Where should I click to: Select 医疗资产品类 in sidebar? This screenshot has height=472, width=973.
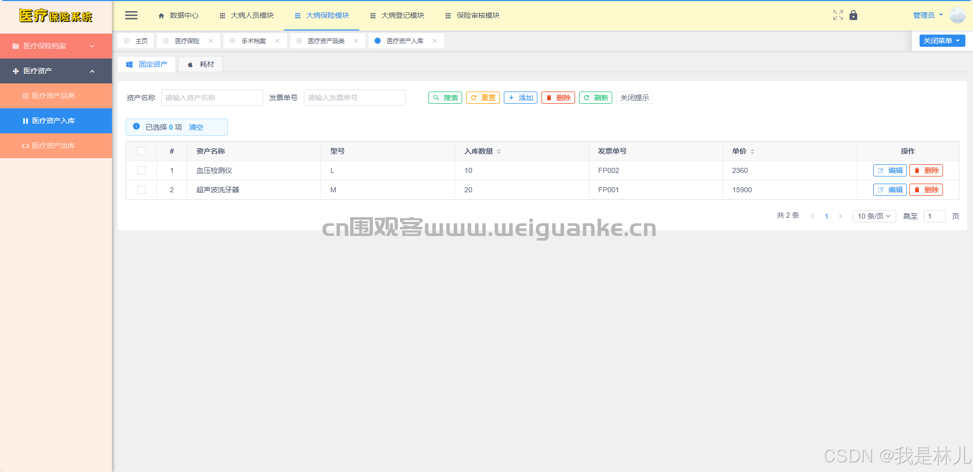(x=56, y=96)
